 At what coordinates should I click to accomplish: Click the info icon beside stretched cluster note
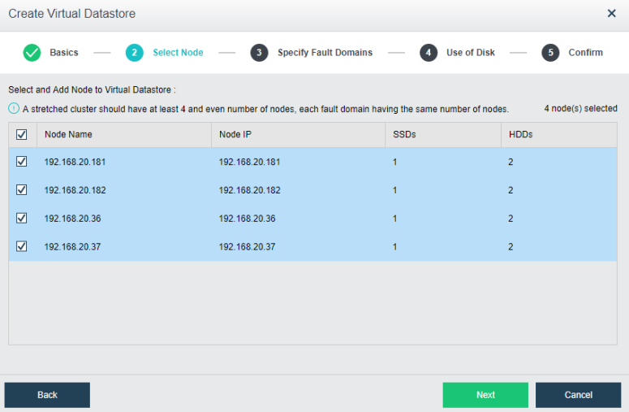pos(14,109)
